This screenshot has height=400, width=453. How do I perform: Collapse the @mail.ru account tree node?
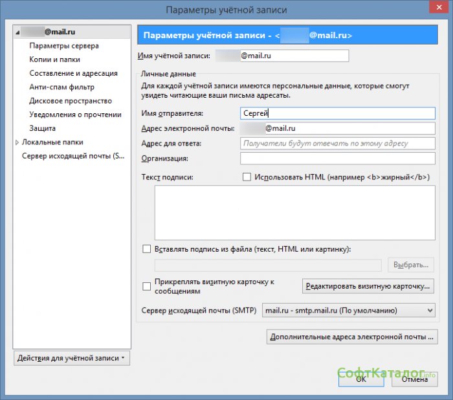17,31
